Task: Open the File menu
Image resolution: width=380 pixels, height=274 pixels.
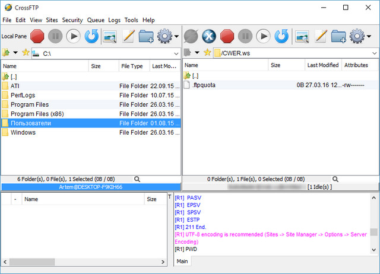Action: coord(7,20)
